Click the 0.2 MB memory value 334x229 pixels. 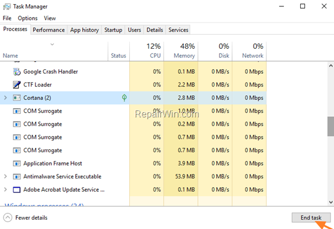pos(186,124)
